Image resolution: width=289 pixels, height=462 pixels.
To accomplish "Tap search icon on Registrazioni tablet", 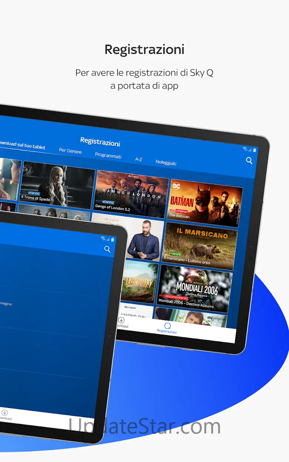I will point(249,161).
